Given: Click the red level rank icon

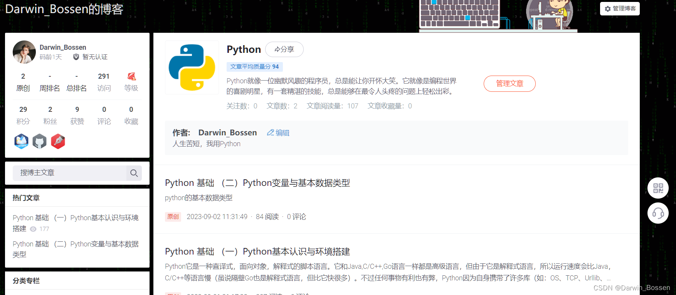Looking at the screenshot, I should tap(131, 76).
